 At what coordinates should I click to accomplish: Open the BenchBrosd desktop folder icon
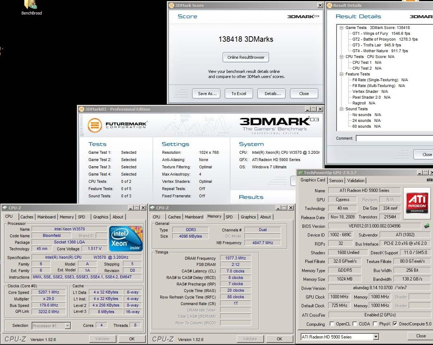[31, 4]
